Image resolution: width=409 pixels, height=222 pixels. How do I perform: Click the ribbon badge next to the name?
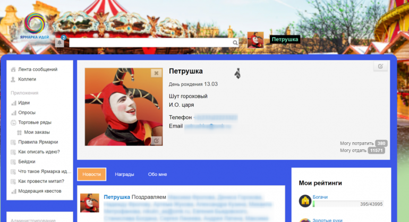point(238,73)
